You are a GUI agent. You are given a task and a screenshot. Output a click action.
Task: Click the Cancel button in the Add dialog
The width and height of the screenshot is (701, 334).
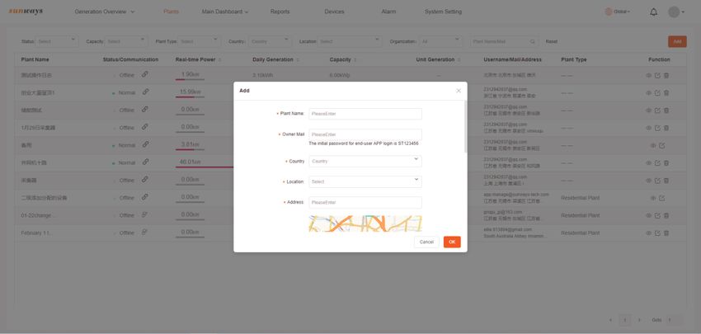tap(426, 242)
